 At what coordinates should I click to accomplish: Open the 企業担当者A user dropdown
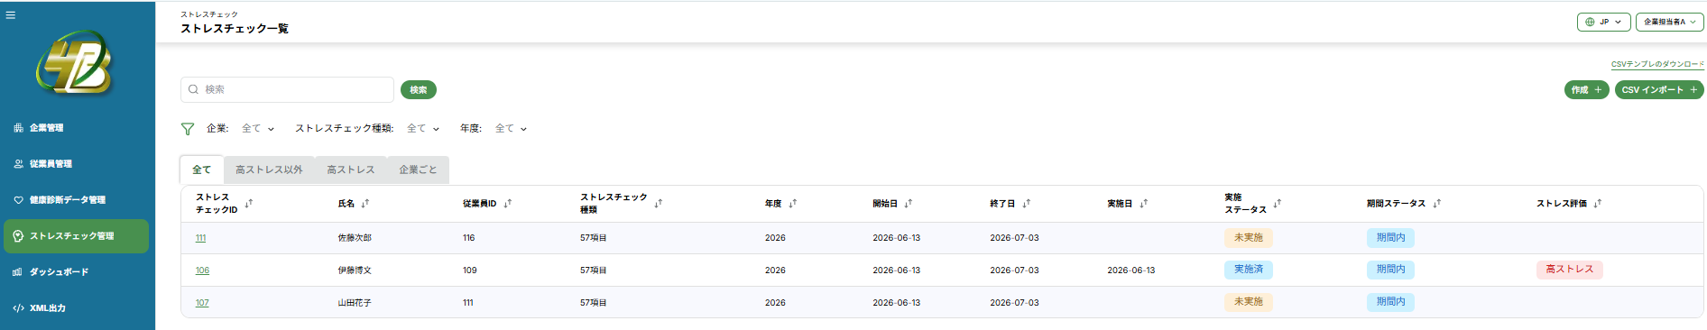[1669, 22]
